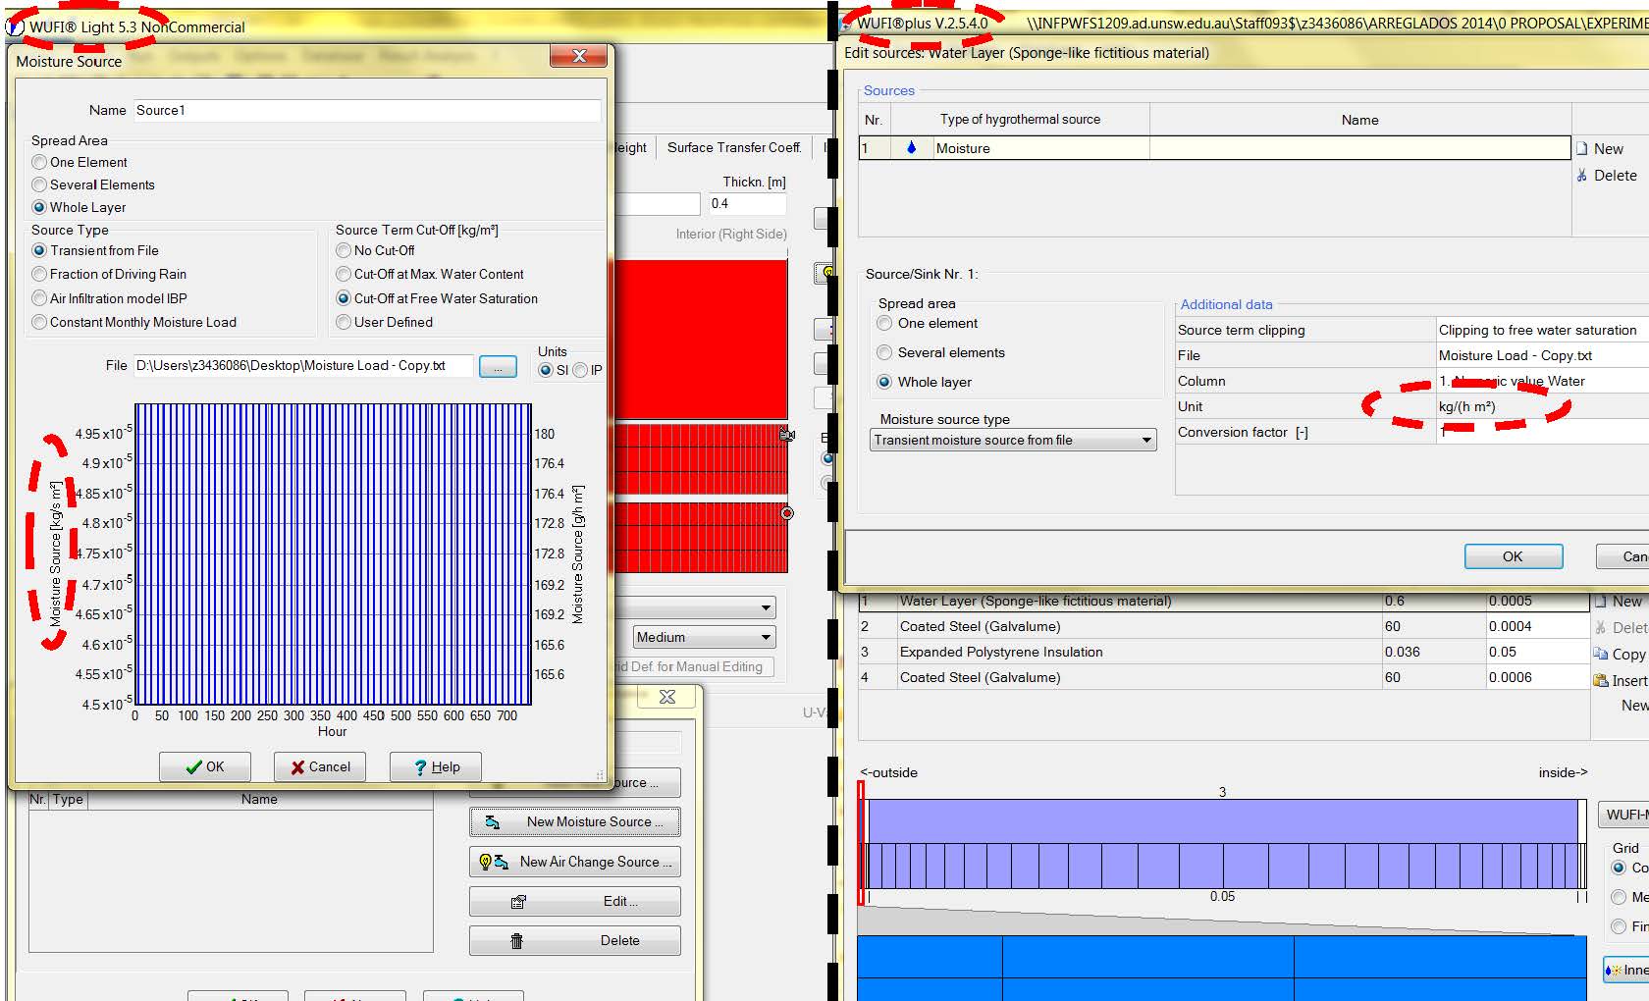The width and height of the screenshot is (1649, 1001).
Task: Choose Fraction of Driving Rain source type
Action: point(40,275)
